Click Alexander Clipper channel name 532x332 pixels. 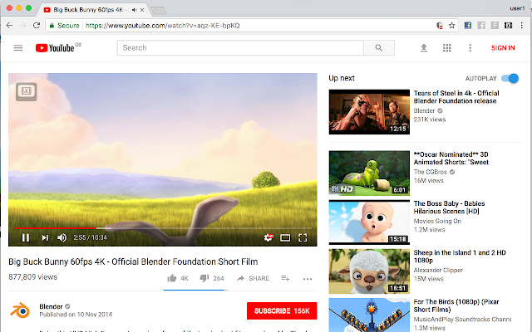[x=438, y=271]
